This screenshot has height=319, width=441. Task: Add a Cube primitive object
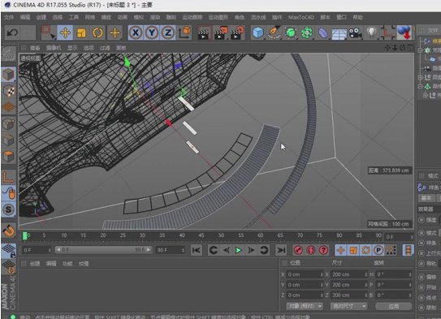pos(258,32)
